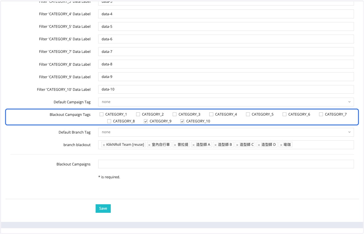The image size is (364, 234).
Task: Click the Save button
Action: pyautogui.click(x=103, y=209)
